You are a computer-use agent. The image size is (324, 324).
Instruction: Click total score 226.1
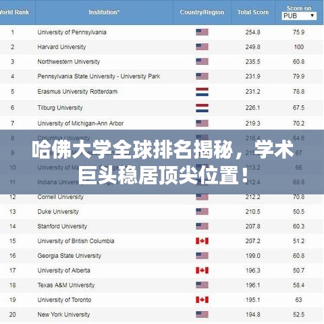(253, 107)
